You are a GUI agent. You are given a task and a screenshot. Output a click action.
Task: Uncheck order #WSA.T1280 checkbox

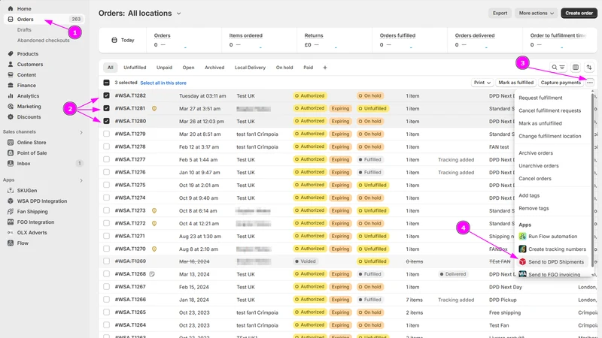tap(106, 121)
